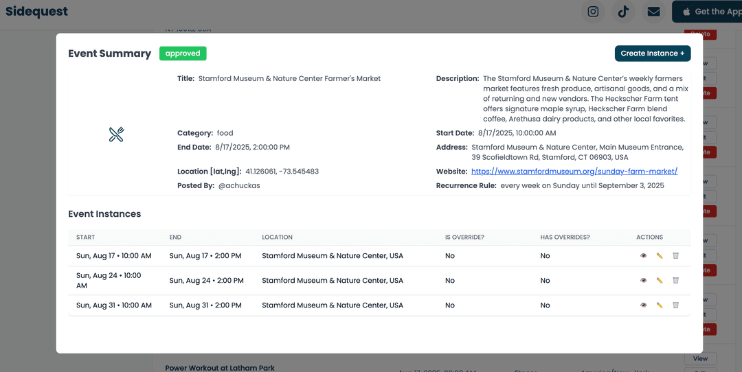Edit the Sun, Aug 31 instance with pencil icon

[x=659, y=305]
